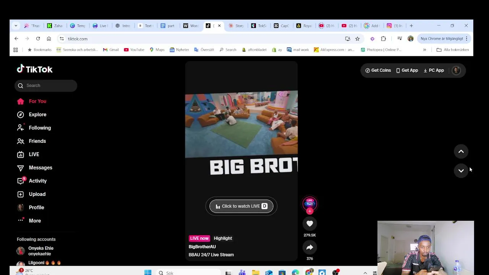Open the BigBrotherAU profile link
This screenshot has width=489, height=275.
tap(202, 247)
